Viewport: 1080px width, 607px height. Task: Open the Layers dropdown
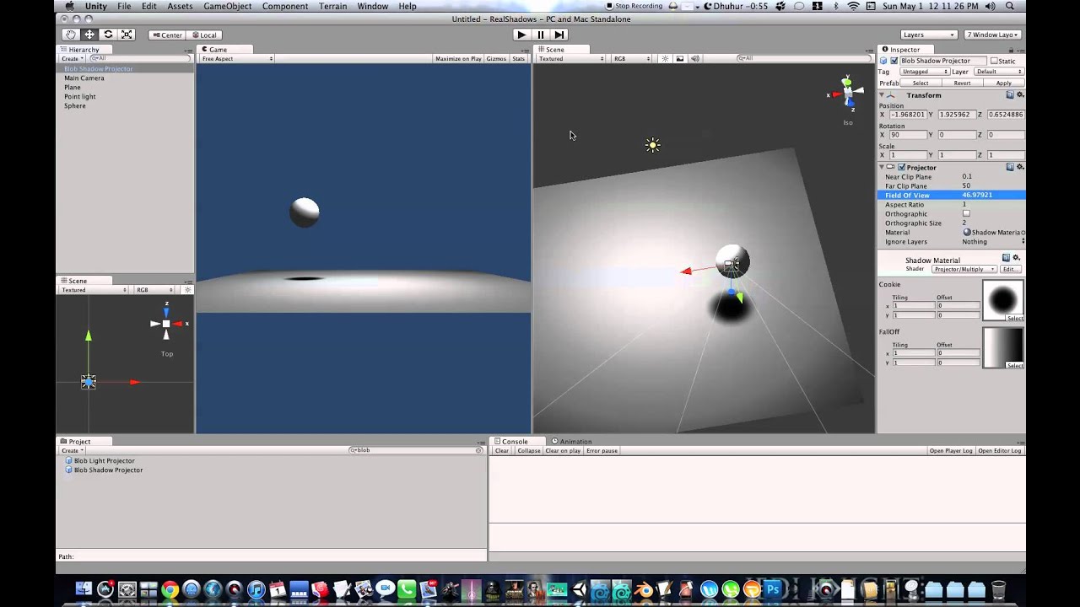(929, 35)
